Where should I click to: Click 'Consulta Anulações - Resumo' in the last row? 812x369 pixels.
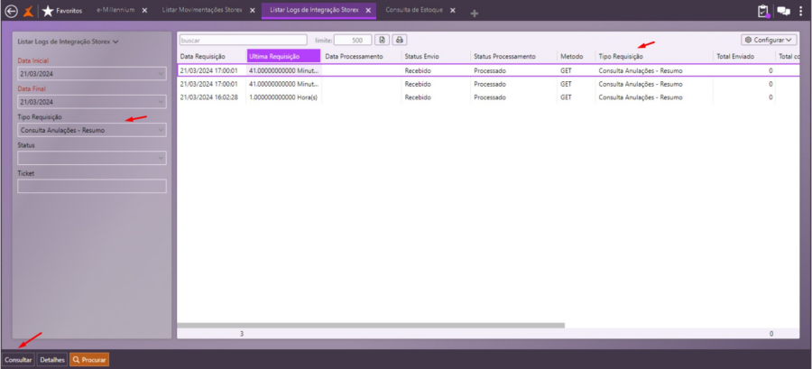pyautogui.click(x=641, y=97)
